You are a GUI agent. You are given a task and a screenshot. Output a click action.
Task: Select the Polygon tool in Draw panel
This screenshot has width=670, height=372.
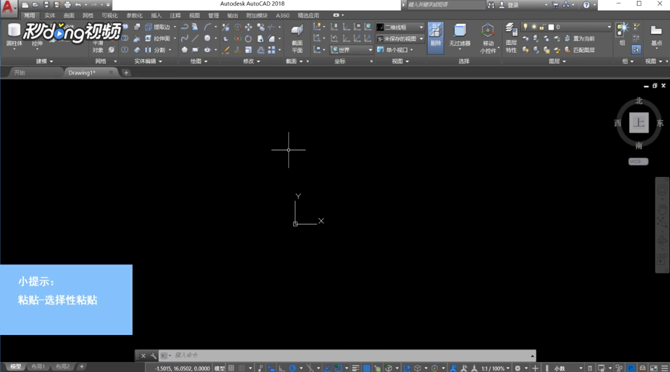tap(185, 50)
